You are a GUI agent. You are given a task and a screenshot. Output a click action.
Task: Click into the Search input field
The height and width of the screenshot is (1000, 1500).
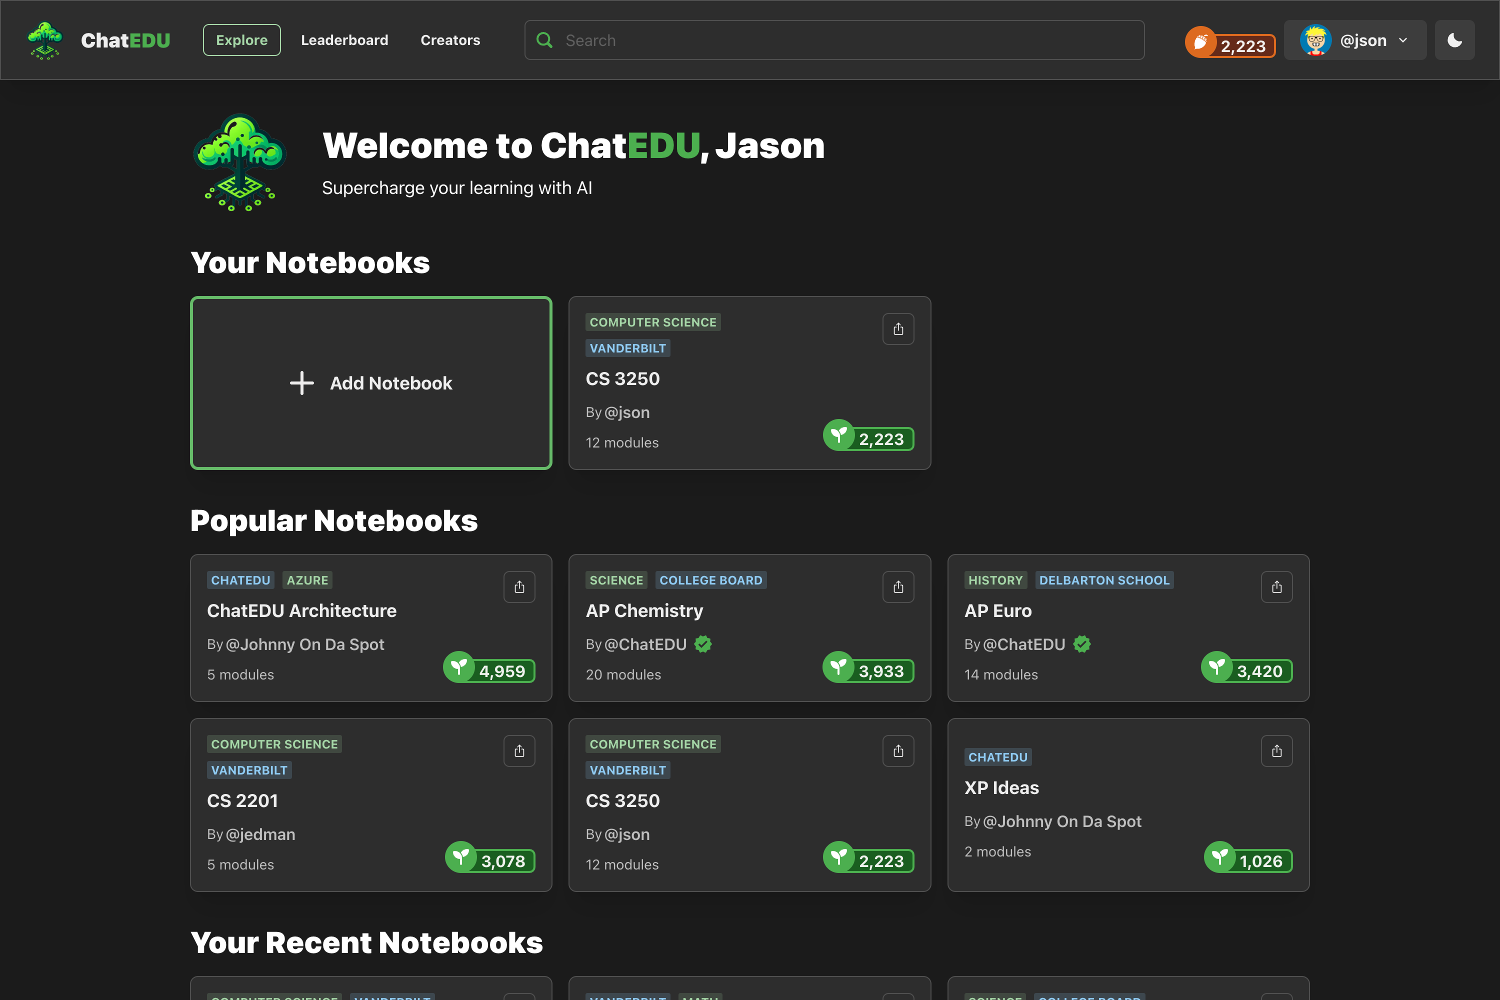click(848, 40)
